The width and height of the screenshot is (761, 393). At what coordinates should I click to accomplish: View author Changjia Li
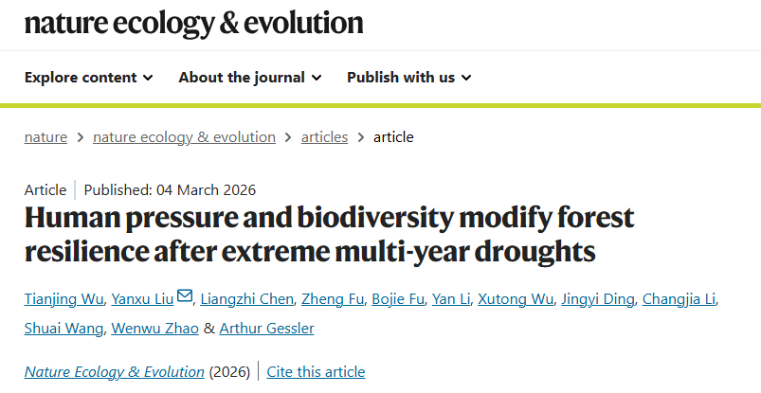click(x=679, y=300)
